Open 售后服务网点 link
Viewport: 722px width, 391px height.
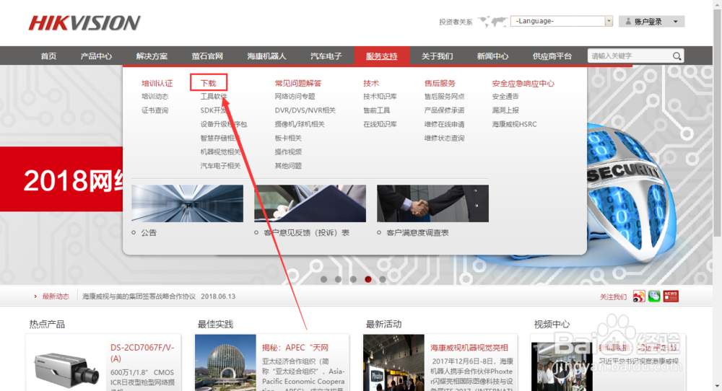[x=444, y=97]
